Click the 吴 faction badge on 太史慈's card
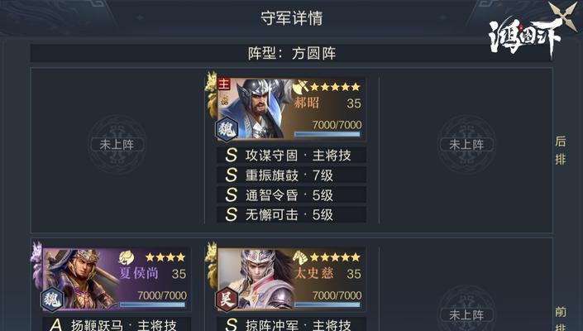The height and width of the screenshot is (331, 583). click(x=227, y=300)
